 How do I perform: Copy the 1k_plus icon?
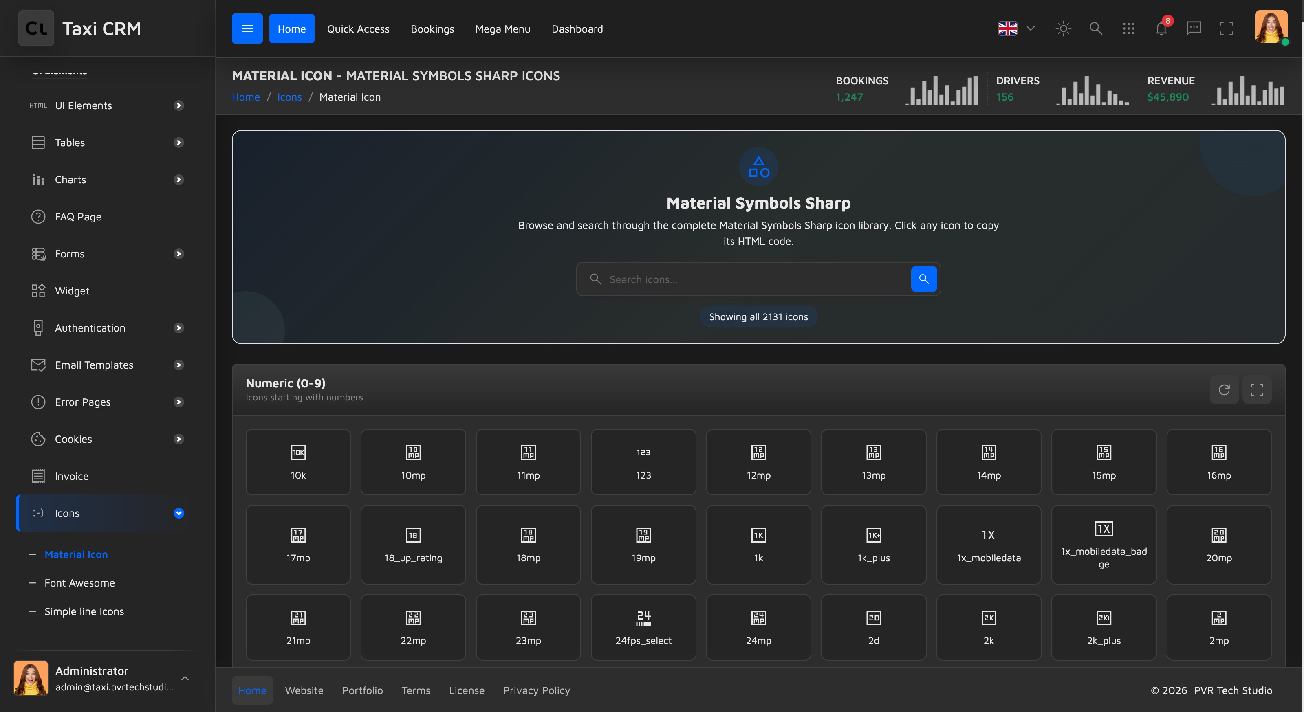coord(874,545)
